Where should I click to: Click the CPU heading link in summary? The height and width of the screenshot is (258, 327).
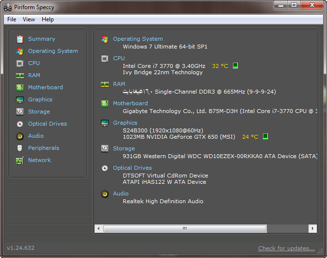tap(119, 58)
